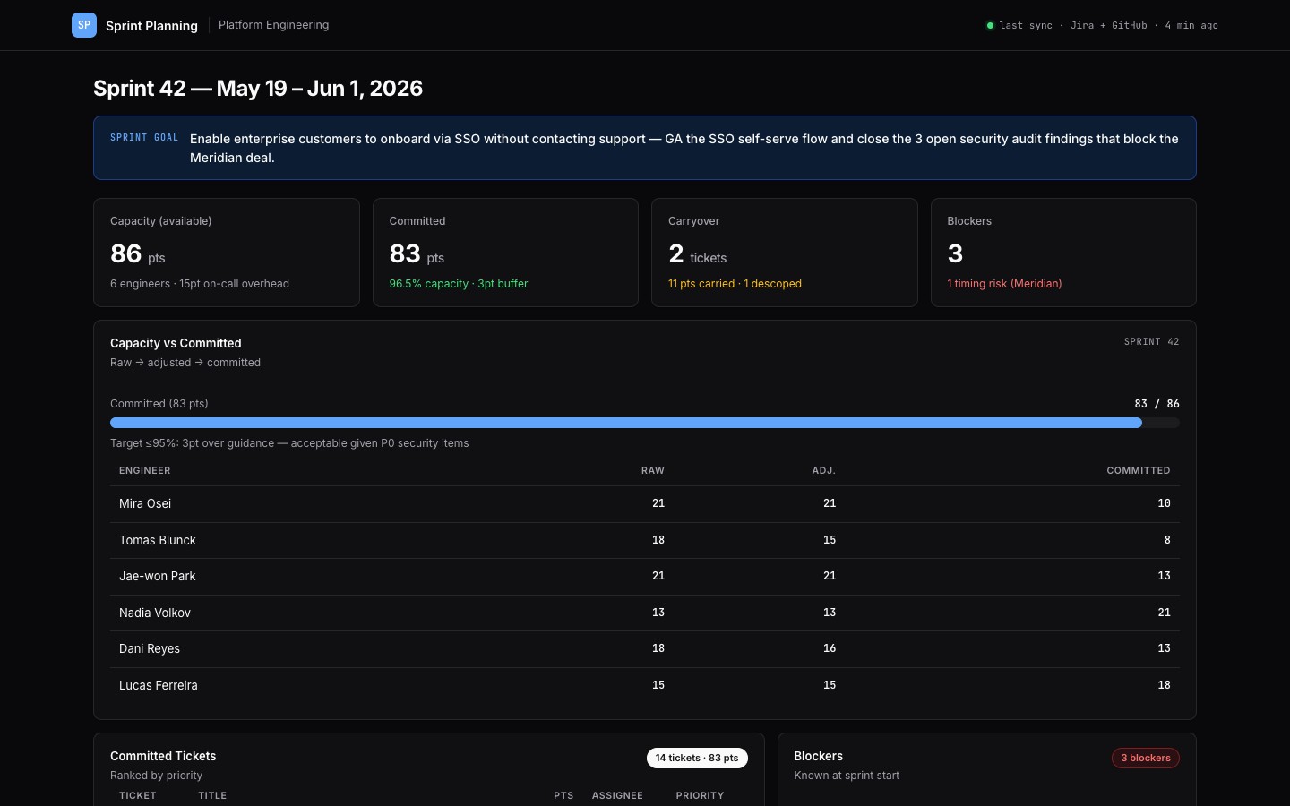Click Jae-won Park's raw value 21
The height and width of the screenshot is (806, 1290).
658,576
